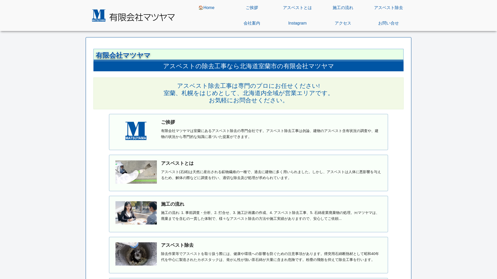Open the ご挨拶 menu item
The height and width of the screenshot is (279, 497).
point(252,8)
